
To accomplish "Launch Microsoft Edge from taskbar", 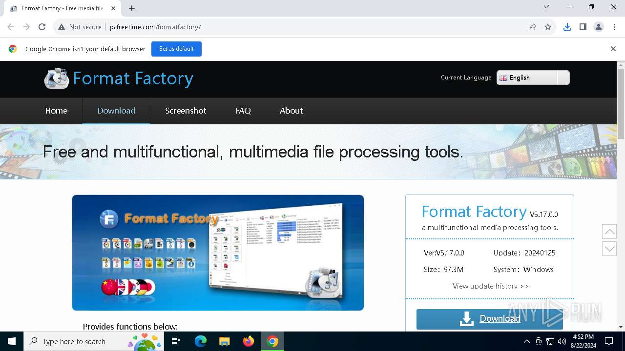I will pyautogui.click(x=201, y=341).
